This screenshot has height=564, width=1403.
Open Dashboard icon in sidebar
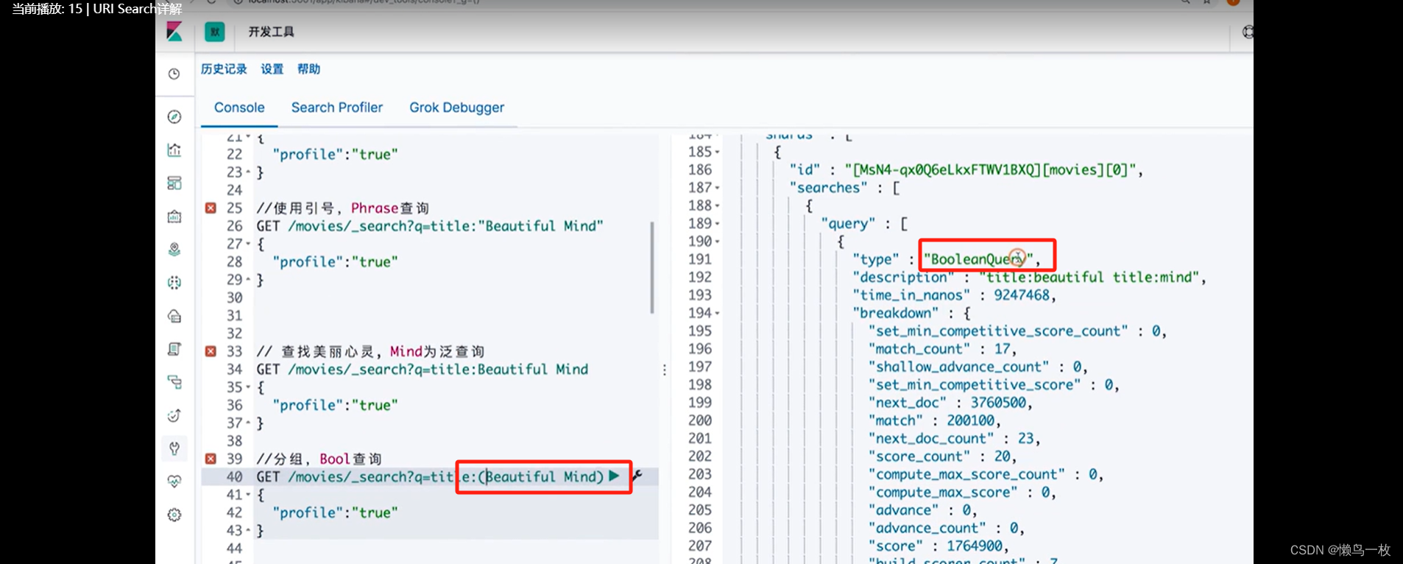pyautogui.click(x=174, y=183)
